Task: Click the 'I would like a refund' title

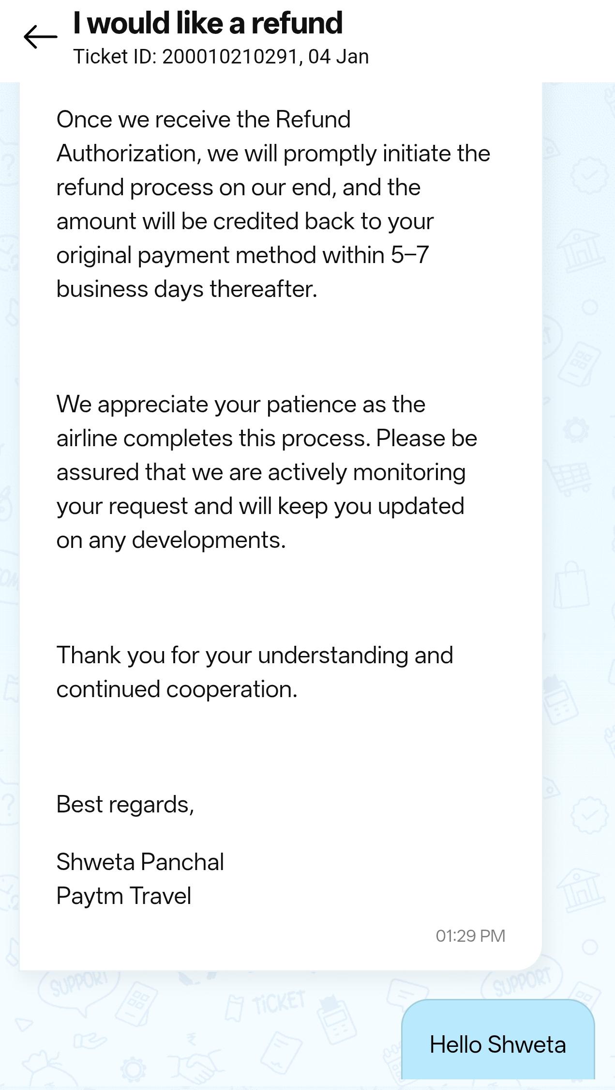Action: [x=208, y=23]
